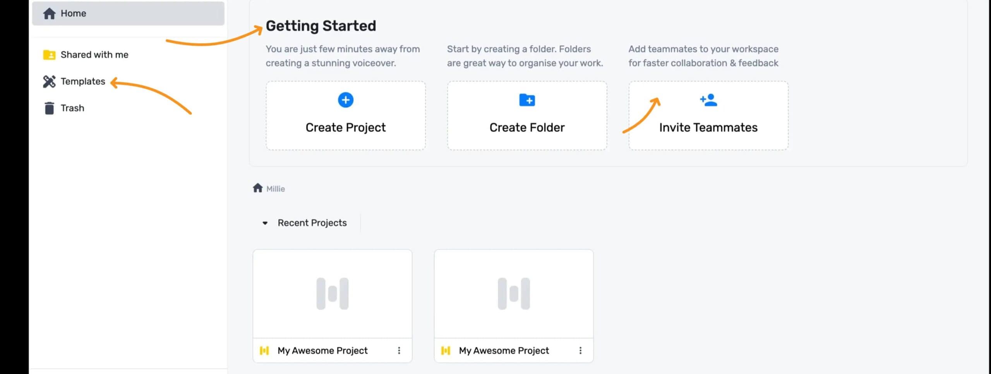
Task: Open the right project's thumbnail preview
Action: [514, 293]
